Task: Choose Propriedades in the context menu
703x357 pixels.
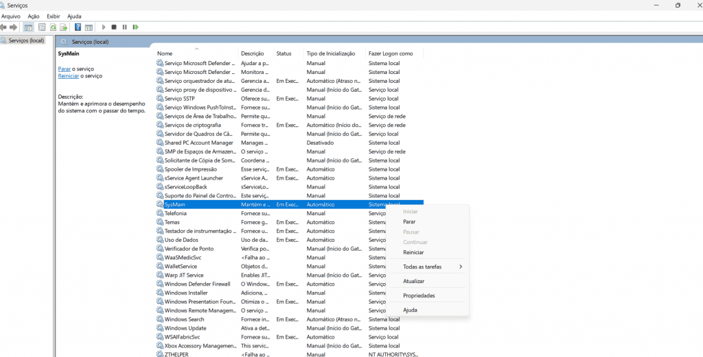Action: [419, 295]
